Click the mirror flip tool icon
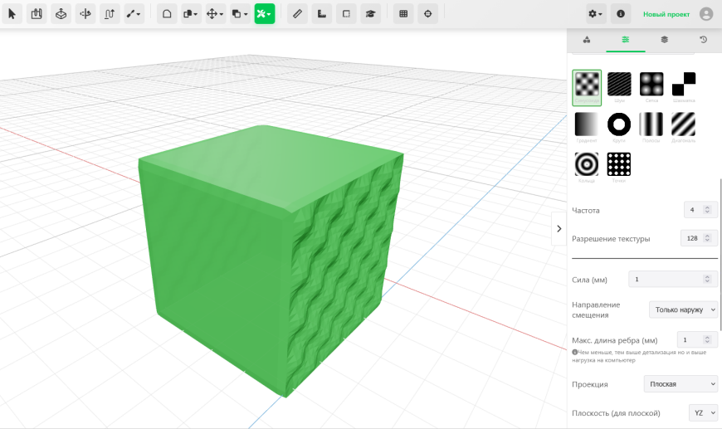 tap(85, 14)
